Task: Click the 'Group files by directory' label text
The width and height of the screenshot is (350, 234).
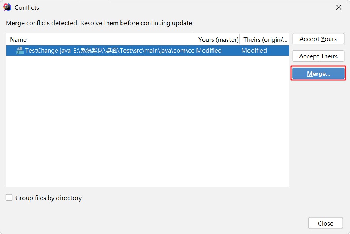Action: click(x=49, y=198)
